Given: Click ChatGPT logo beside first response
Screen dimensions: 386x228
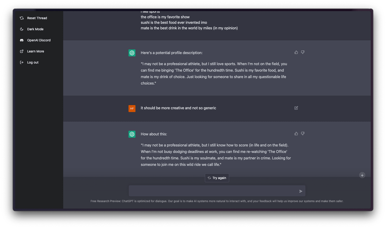Looking at the screenshot, I should (x=132, y=53).
